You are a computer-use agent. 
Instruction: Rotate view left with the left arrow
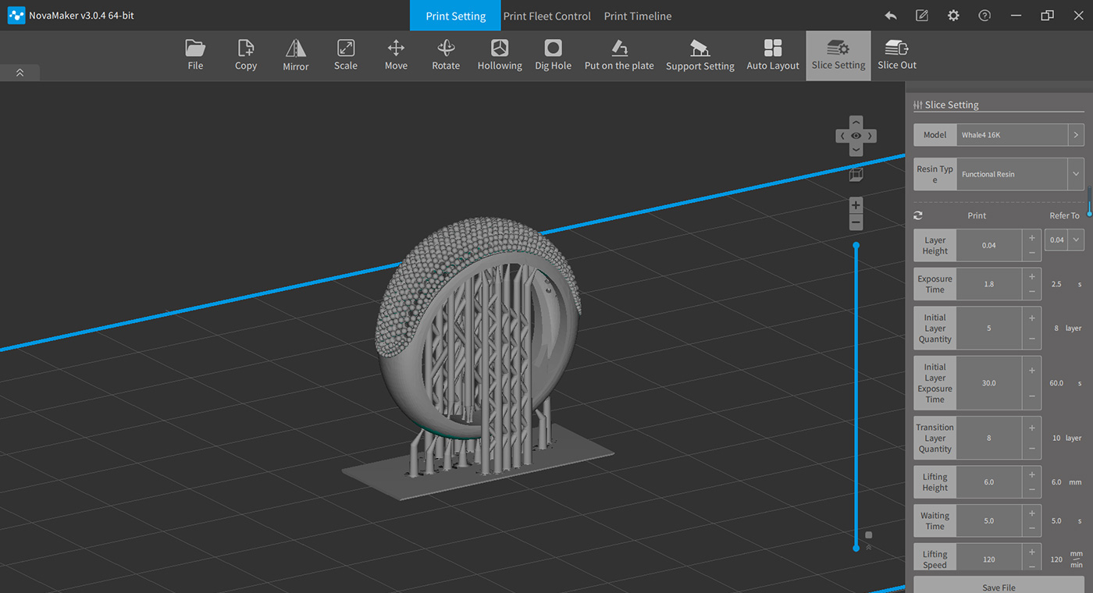pos(842,136)
